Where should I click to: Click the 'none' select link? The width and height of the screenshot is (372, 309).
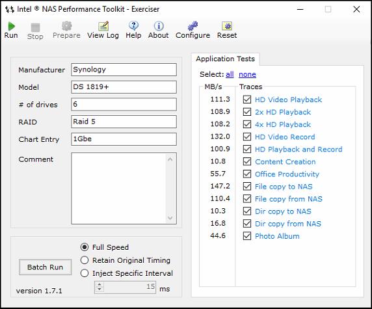247,74
